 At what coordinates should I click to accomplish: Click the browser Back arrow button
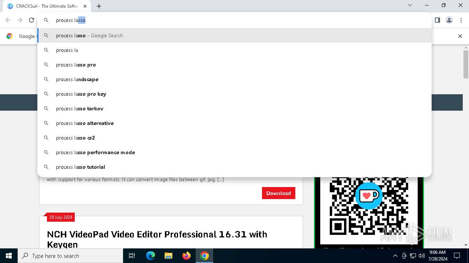point(8,20)
